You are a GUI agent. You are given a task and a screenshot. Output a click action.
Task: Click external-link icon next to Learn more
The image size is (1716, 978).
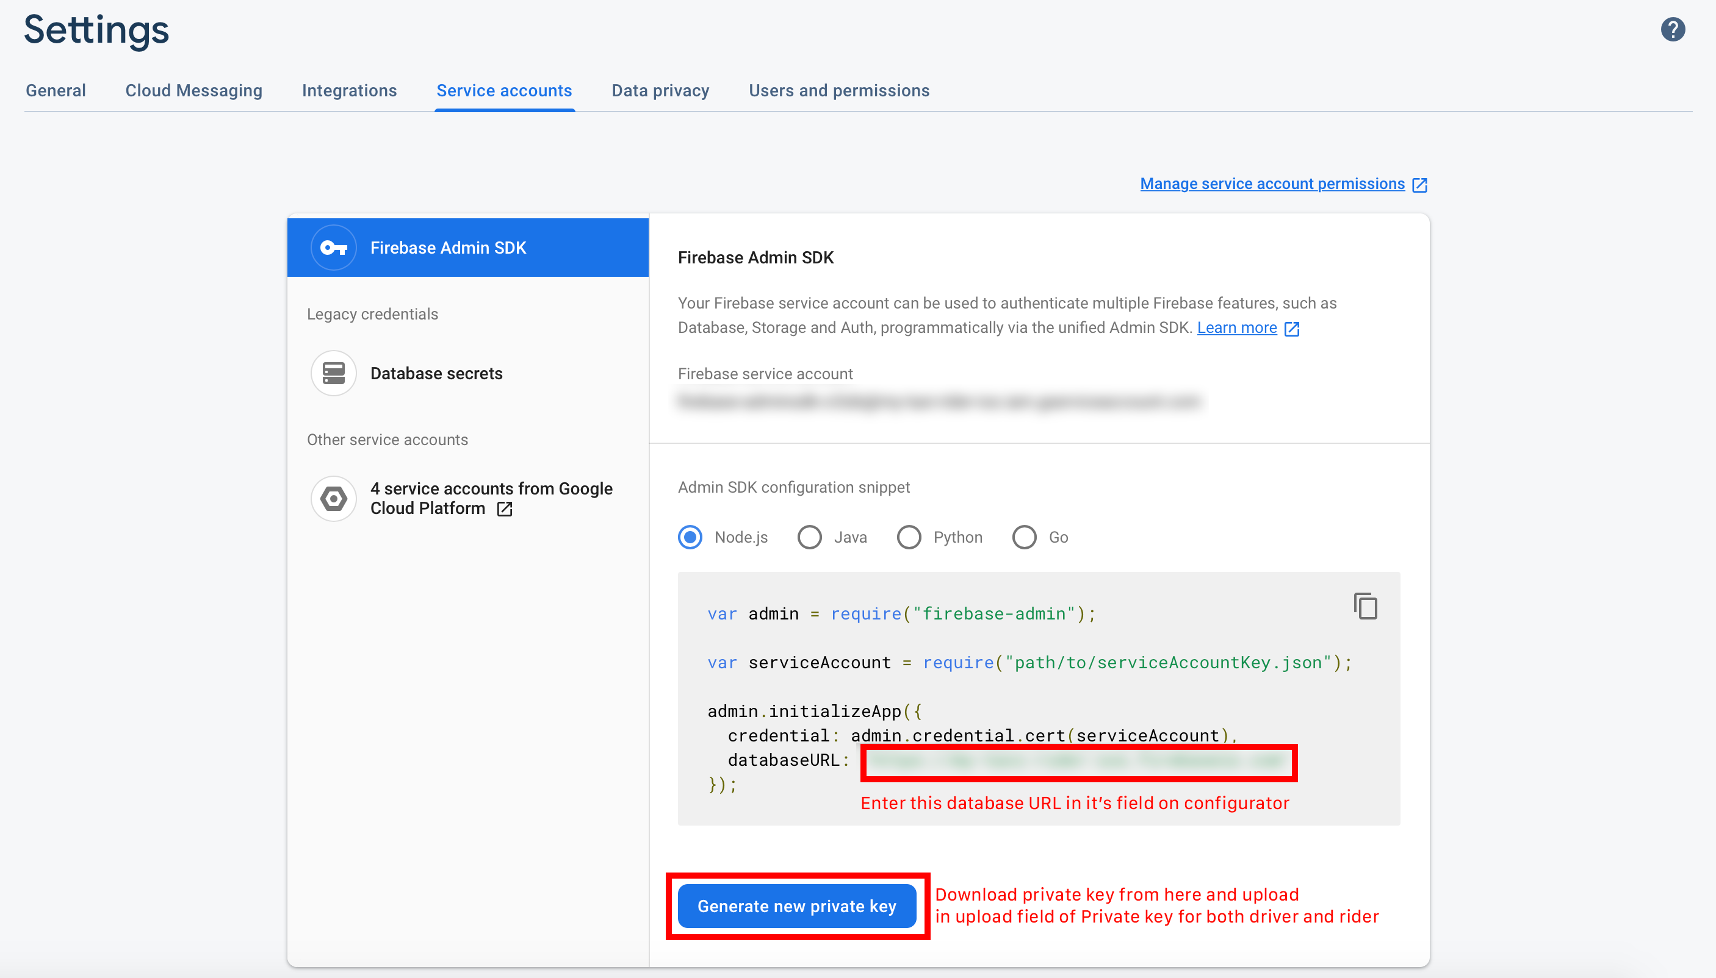point(1291,329)
